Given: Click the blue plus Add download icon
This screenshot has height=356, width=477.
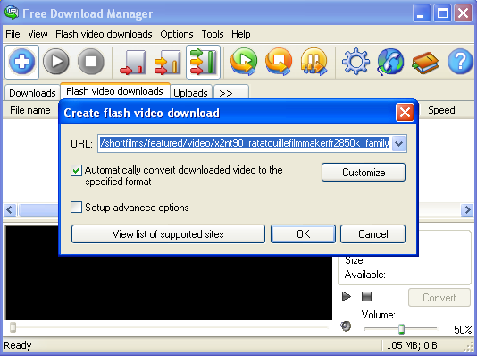Looking at the screenshot, I should coord(22,62).
